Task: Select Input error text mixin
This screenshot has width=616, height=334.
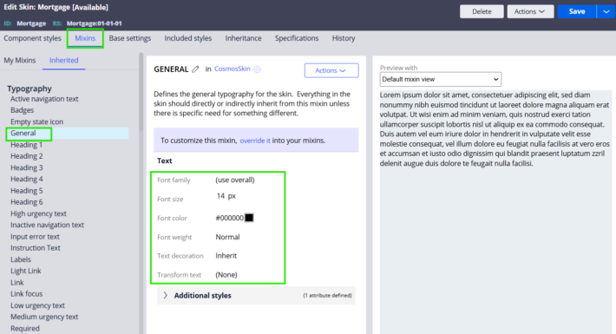Action: coord(35,237)
